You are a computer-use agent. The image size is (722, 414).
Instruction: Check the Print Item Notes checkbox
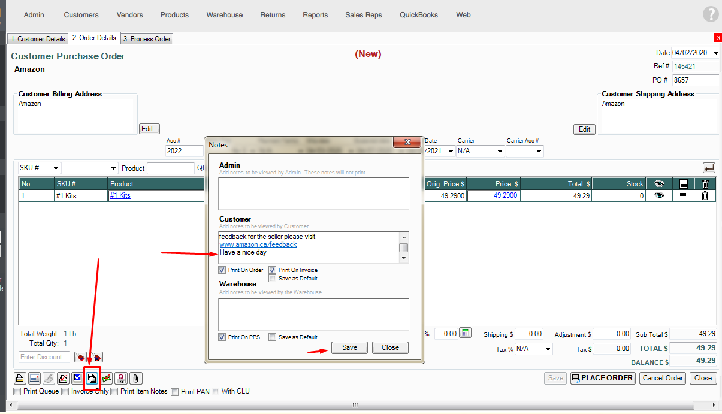coord(114,392)
